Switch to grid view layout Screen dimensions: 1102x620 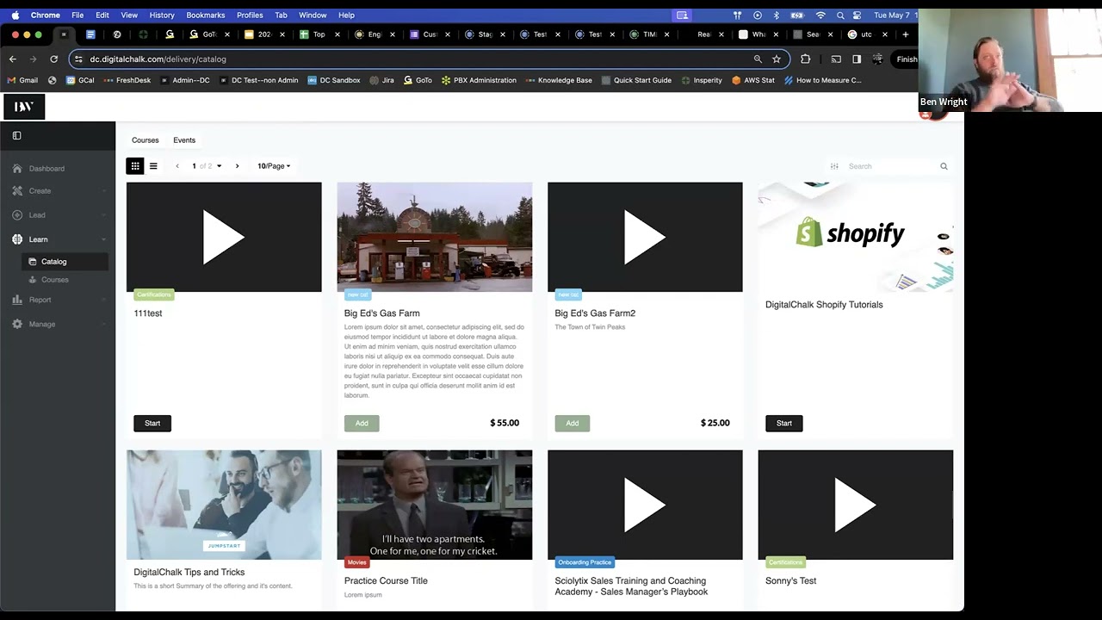tap(135, 166)
